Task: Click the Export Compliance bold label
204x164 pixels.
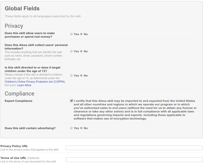Action: tap(18, 101)
